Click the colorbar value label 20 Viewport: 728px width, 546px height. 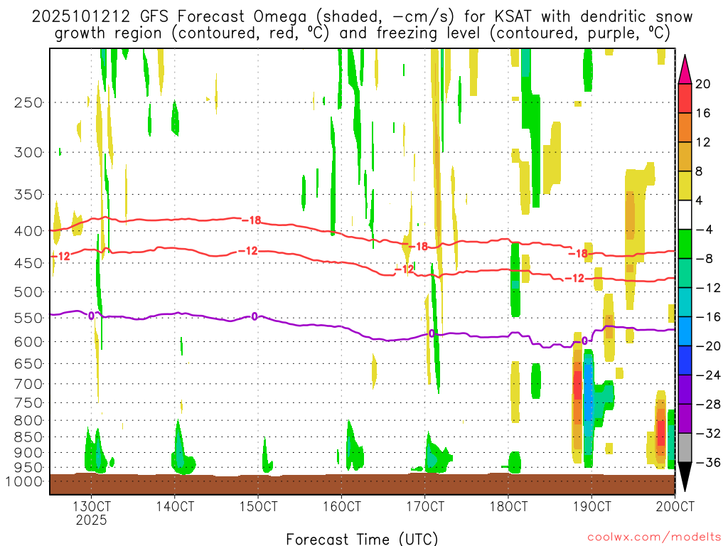pyautogui.click(x=703, y=84)
